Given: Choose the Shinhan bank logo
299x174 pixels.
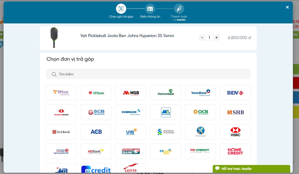Looking at the screenshot, I should tap(200, 132).
